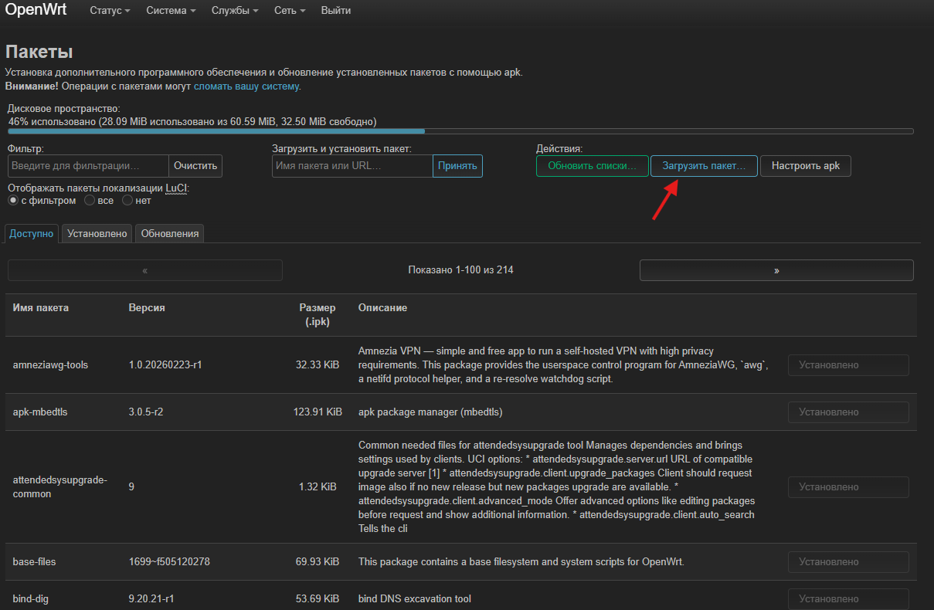Open Настроить apk settings
934x610 pixels.
(806, 166)
